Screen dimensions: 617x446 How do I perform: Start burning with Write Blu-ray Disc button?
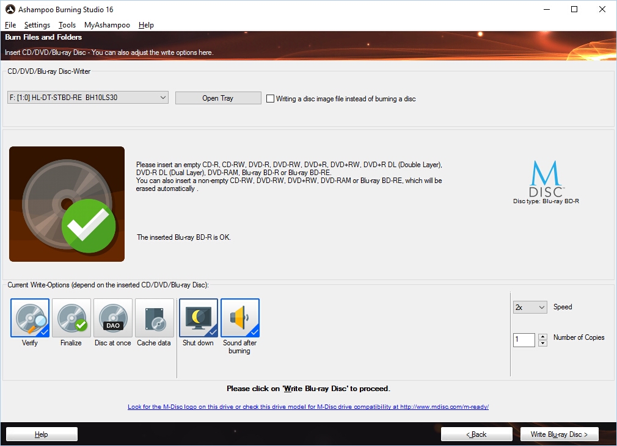[559, 434]
